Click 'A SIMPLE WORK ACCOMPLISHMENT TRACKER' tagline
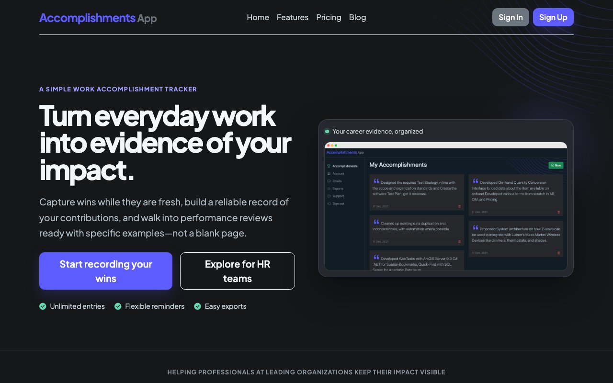 118,89
